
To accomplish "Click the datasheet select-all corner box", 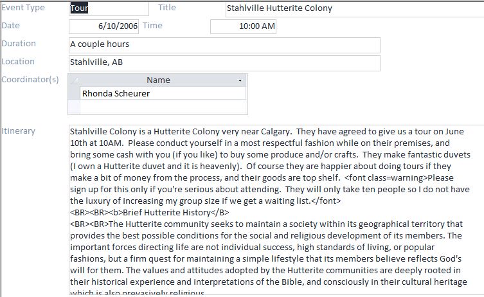I will 73,80.
